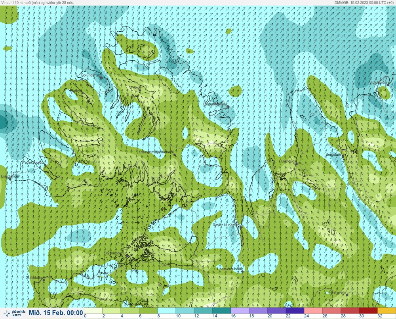Select the Blönduós station label
The image size is (396, 319).
pyautogui.click(x=289, y=161)
